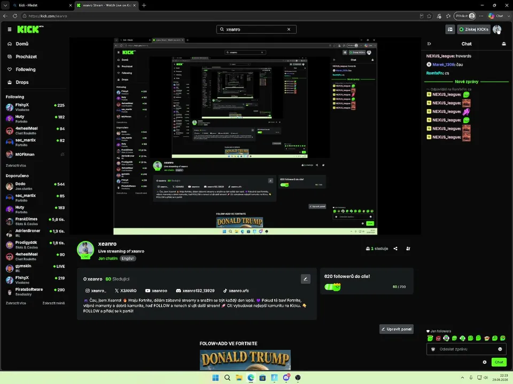513x384 pixels.
Task: Open the recommended Dodo channel
Action: pos(35,186)
